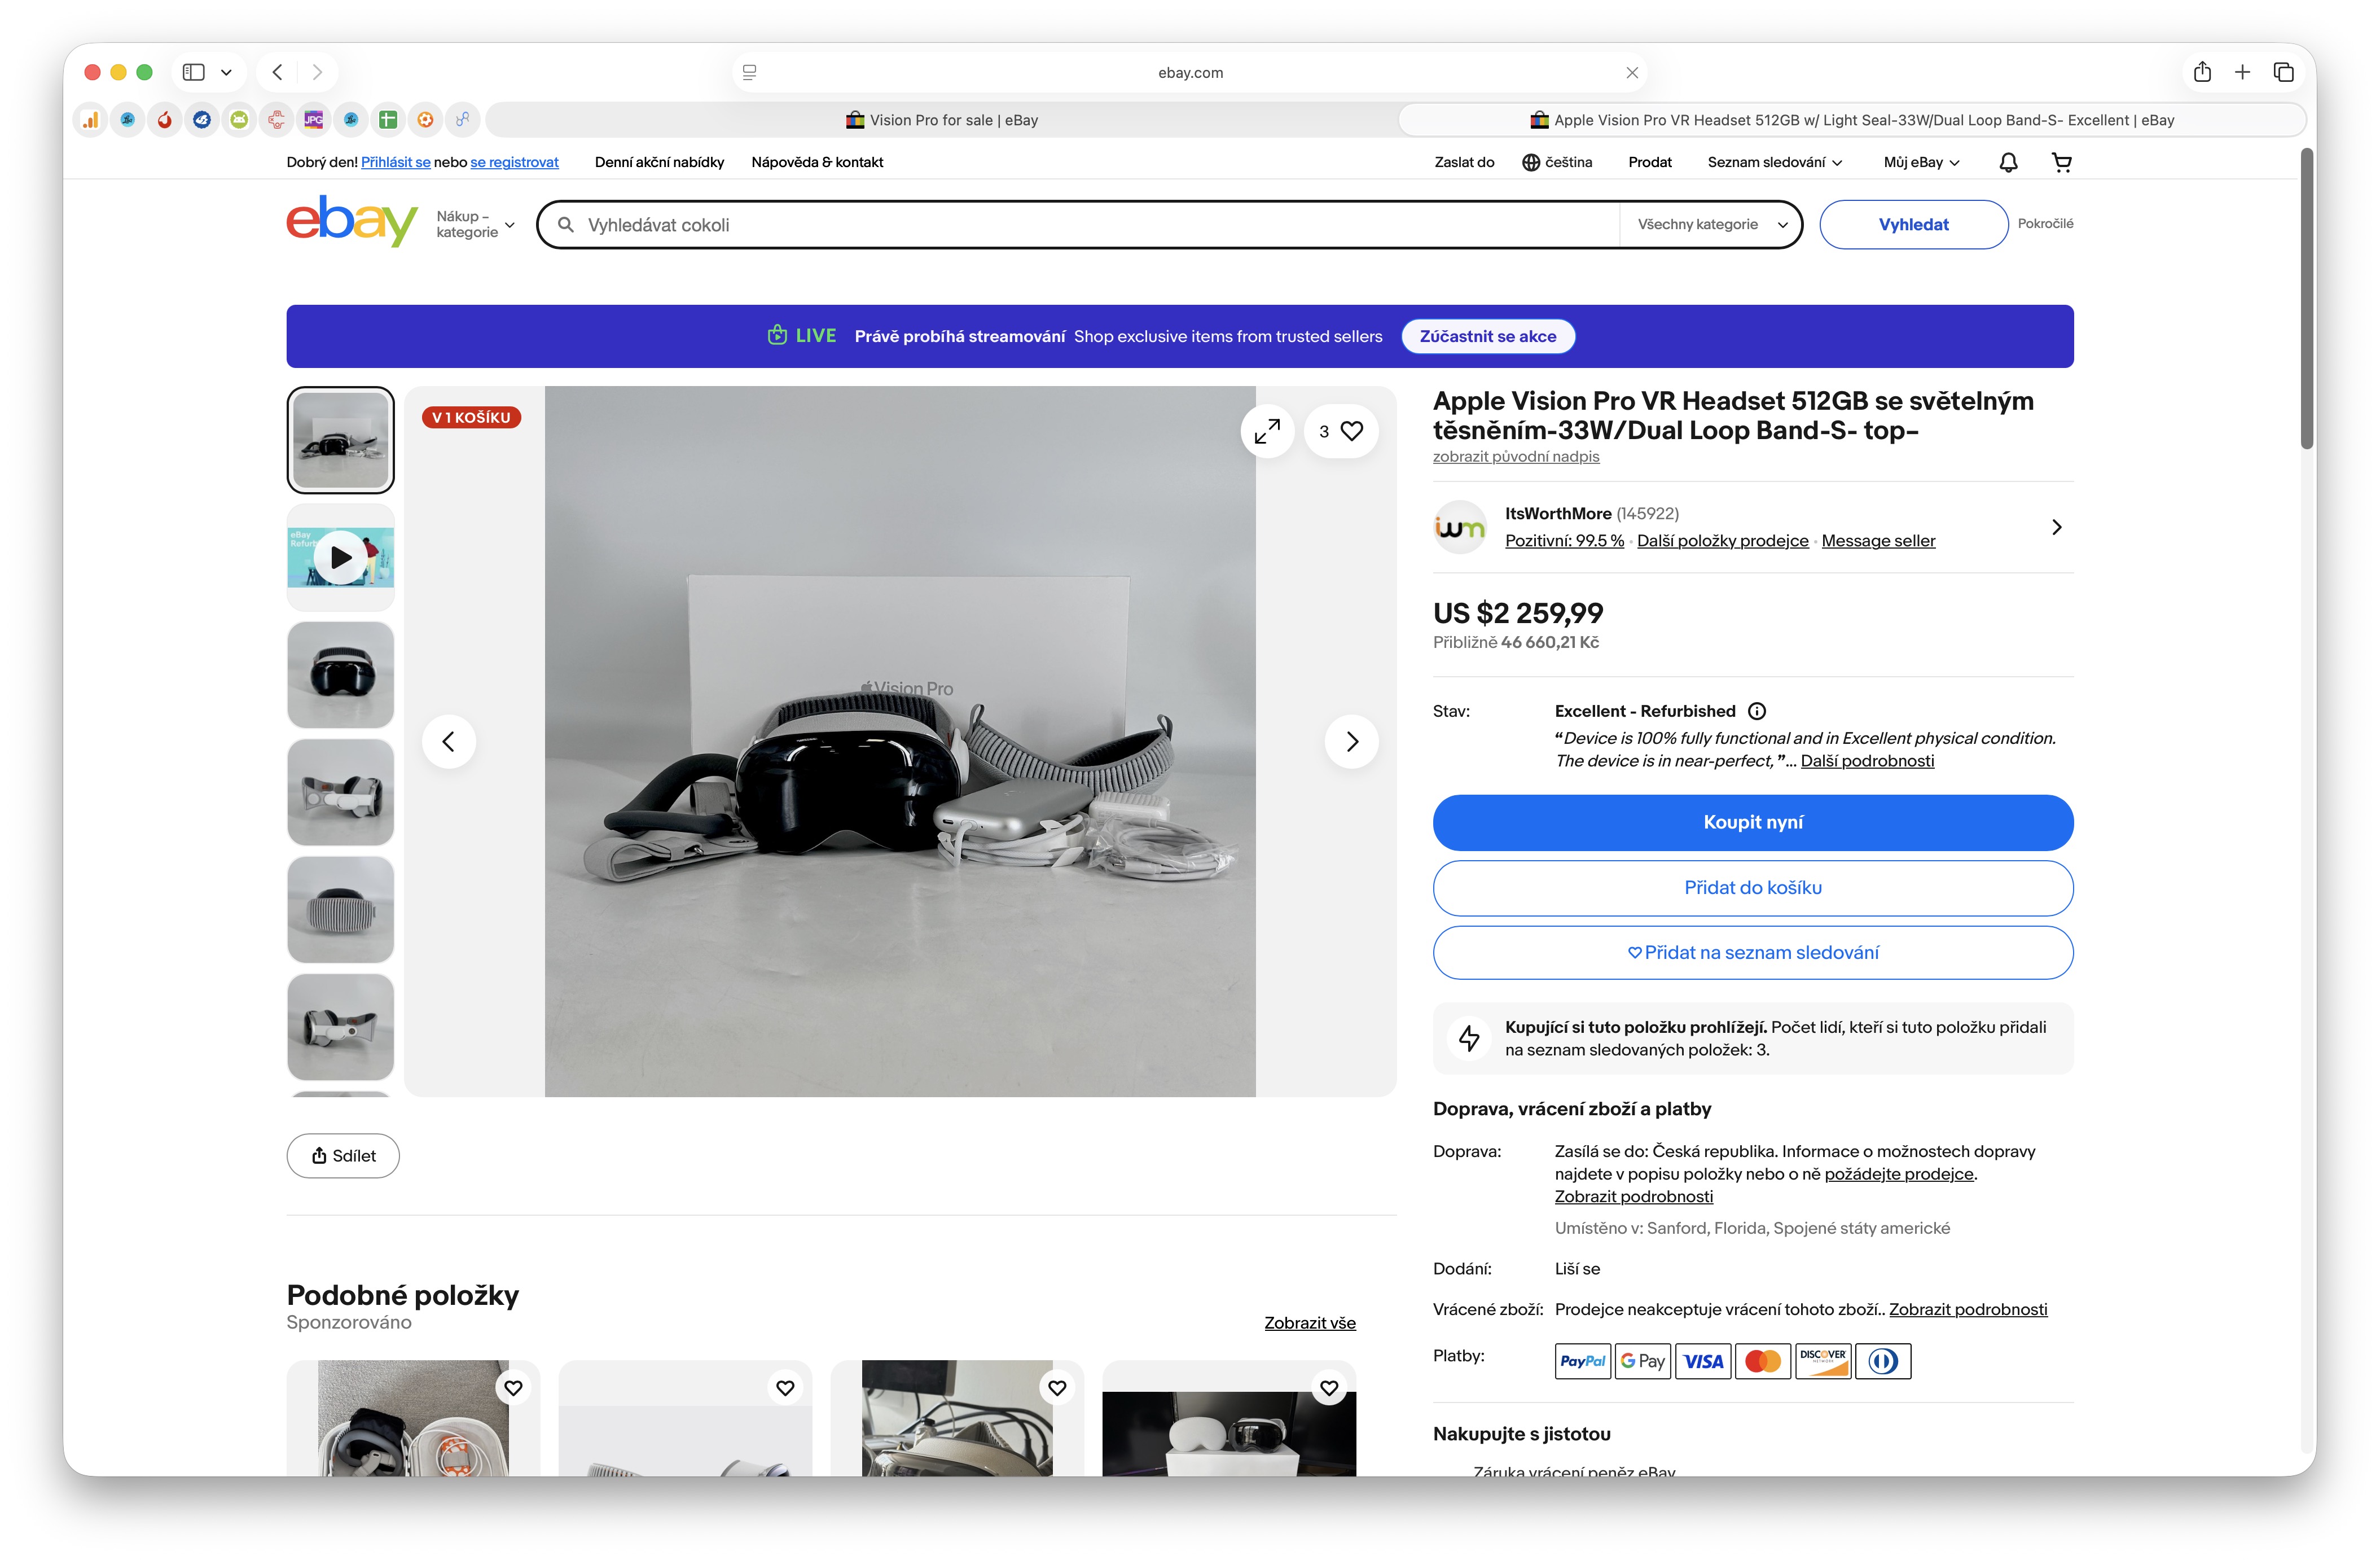
Task: Click Safari share icon in toolbar
Action: (2202, 72)
